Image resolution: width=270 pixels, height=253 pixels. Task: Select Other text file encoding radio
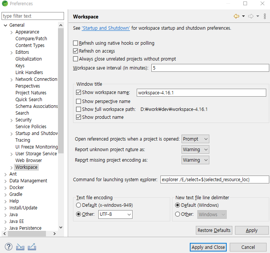coord(79,214)
